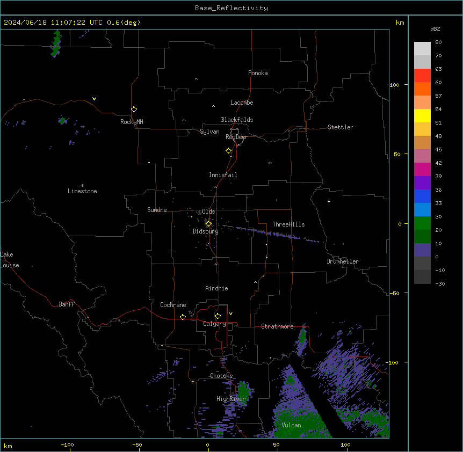Screen dimensions: 463x452
Task: Click the green radar echo at top-left corner
Action: (56, 43)
